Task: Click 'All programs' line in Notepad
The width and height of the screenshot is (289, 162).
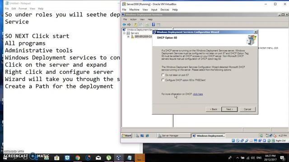Action: [x=25, y=43]
